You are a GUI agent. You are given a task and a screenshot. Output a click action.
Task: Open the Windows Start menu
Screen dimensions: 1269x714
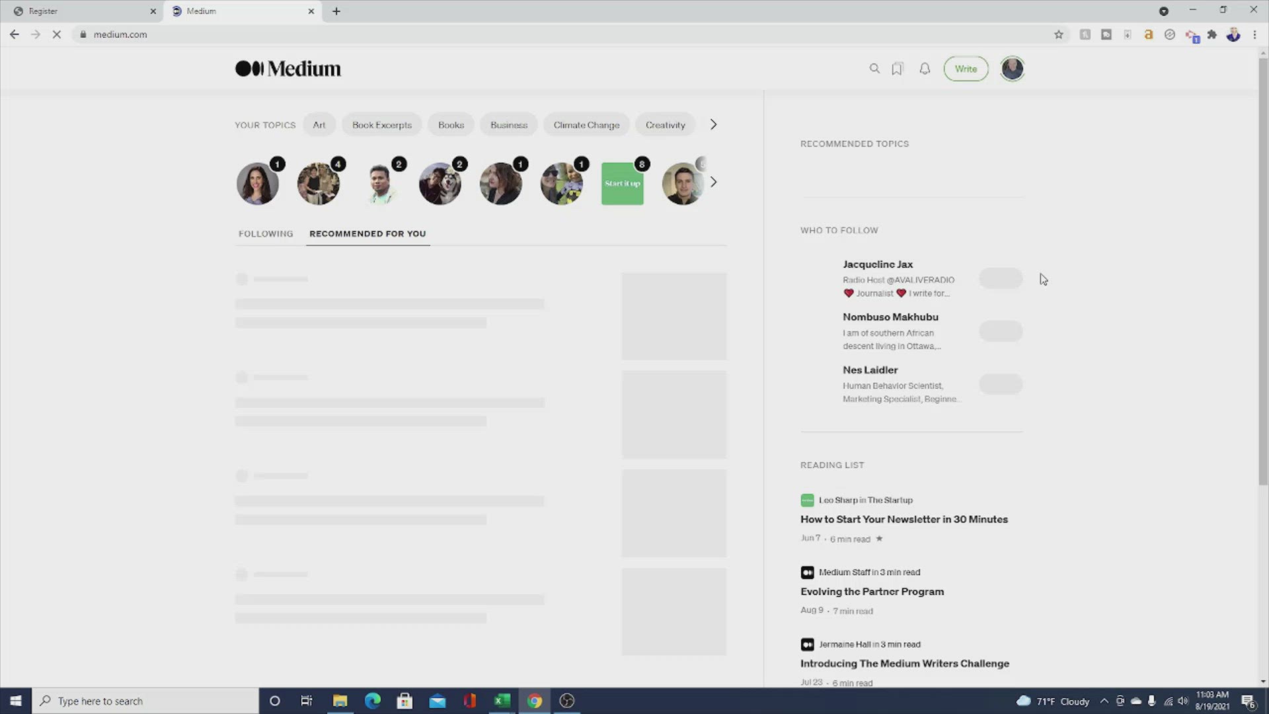16,701
